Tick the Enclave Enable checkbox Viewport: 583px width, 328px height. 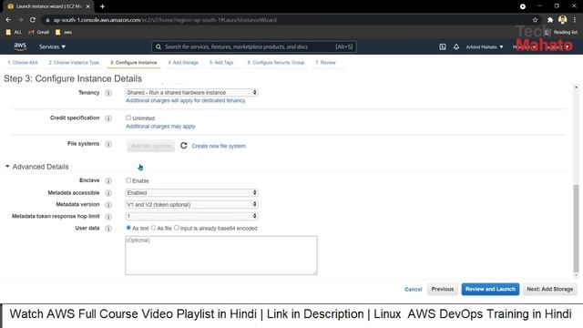tap(128, 180)
